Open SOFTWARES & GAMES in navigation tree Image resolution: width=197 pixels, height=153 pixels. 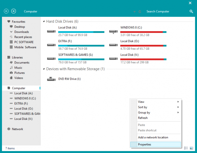pos(27,114)
